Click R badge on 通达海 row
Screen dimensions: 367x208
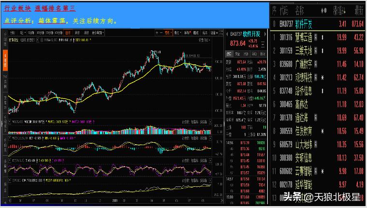[316, 118]
